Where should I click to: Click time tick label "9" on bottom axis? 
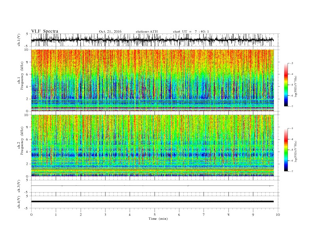(x=253, y=215)
